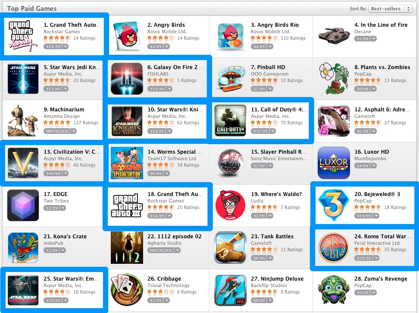Open the Kona's Crate title link
Image resolution: width=419 pixels, height=313 pixels.
(x=65, y=236)
